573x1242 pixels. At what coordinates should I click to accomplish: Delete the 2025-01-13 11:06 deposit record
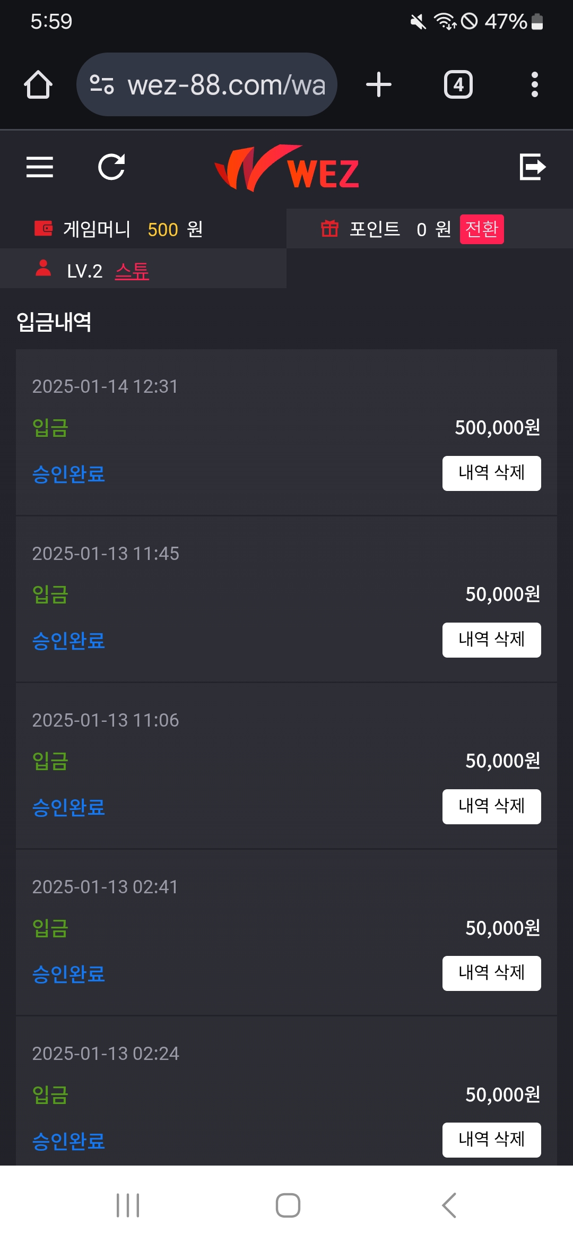pos(491,806)
